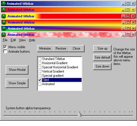This screenshot has width=137, height=126.
Task: Open the File menu
Action: [x=5, y=40]
